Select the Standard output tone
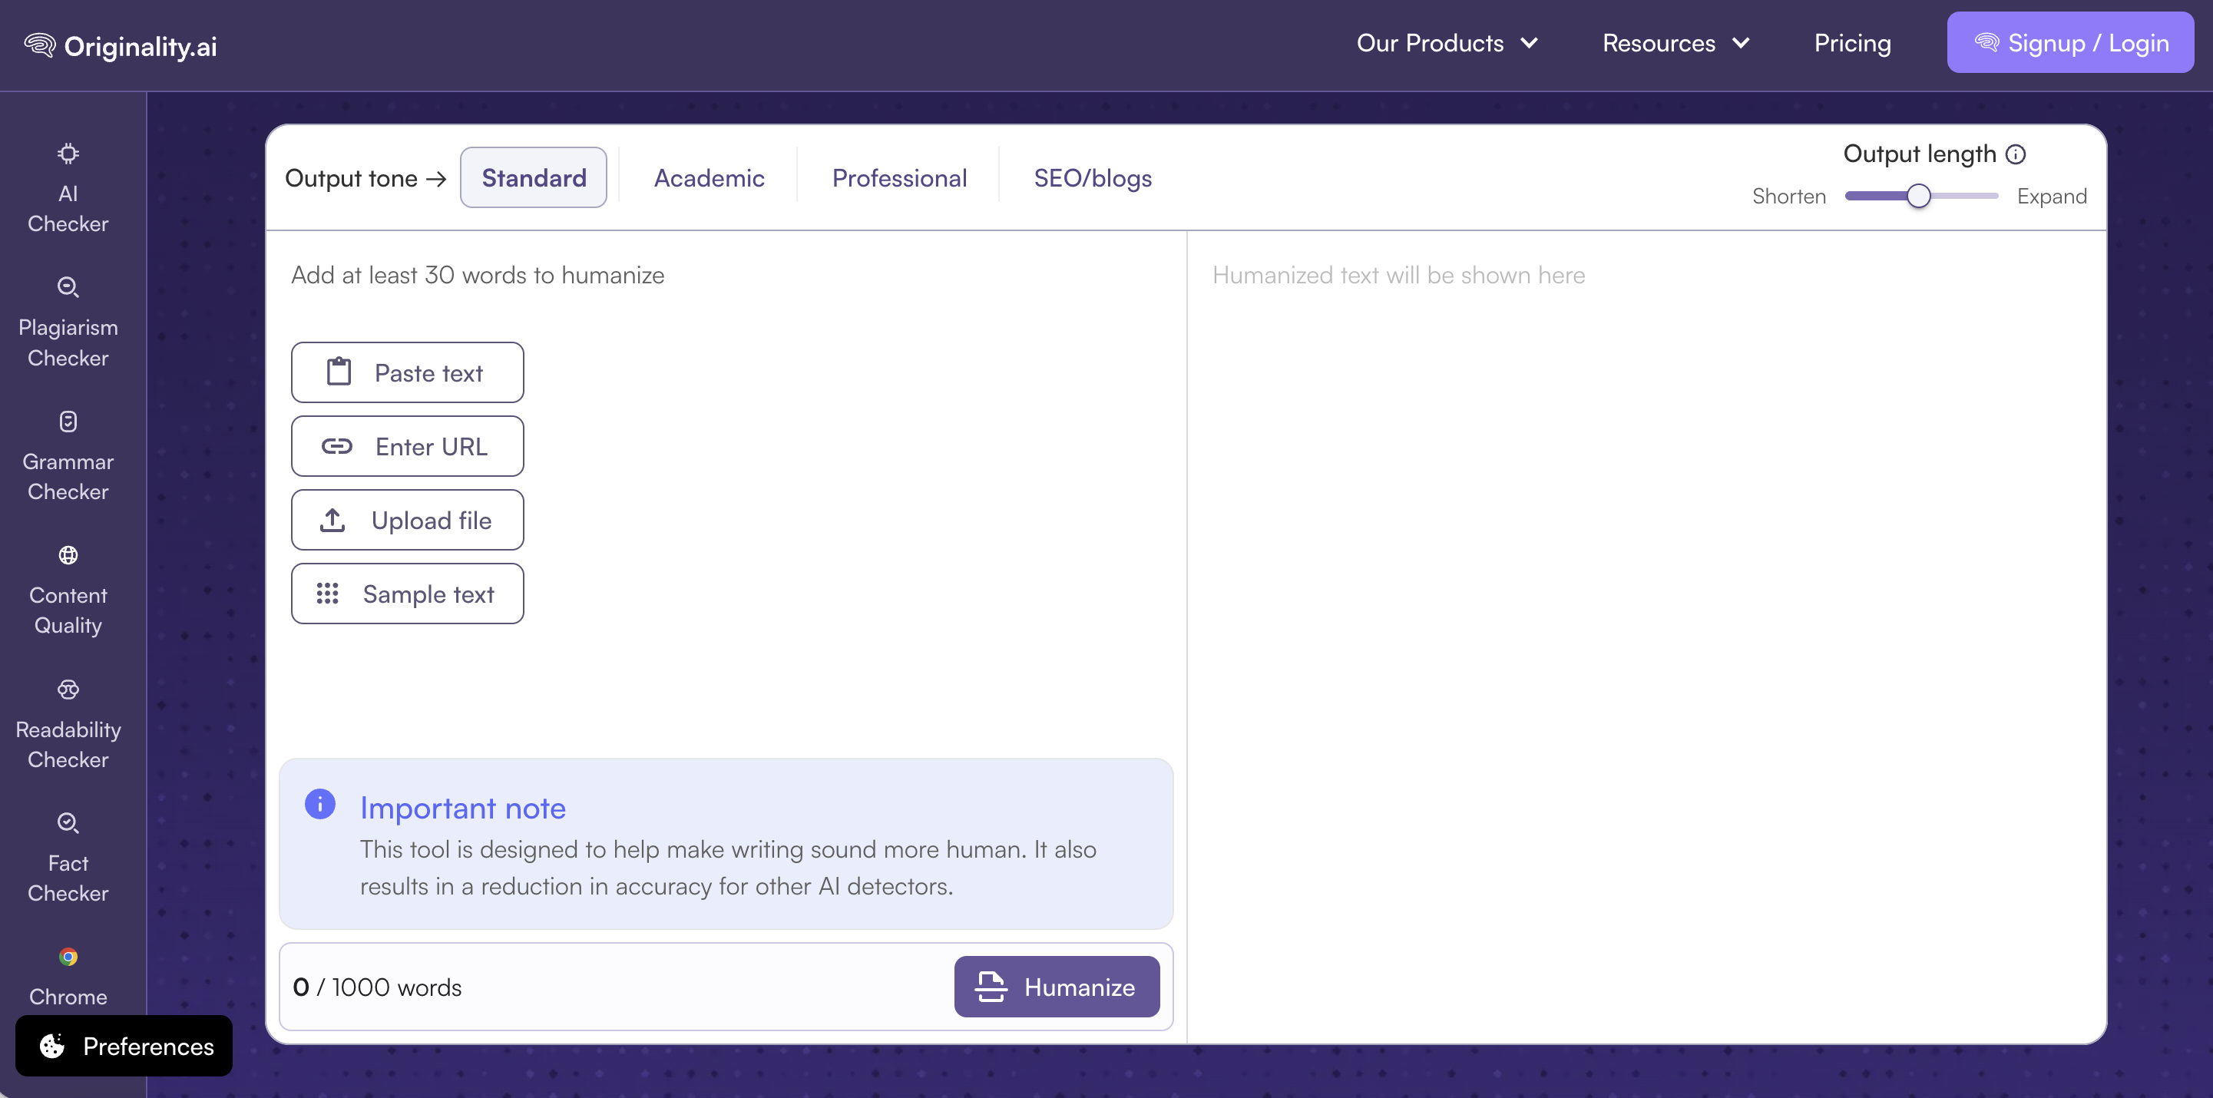Image resolution: width=2213 pixels, height=1098 pixels. click(534, 177)
